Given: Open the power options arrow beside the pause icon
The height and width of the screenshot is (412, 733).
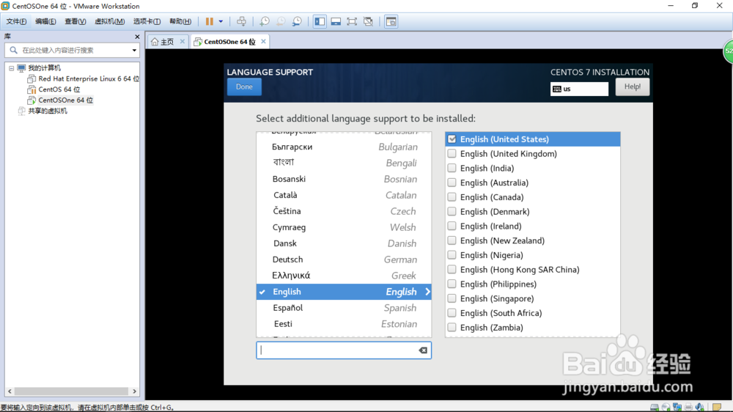Looking at the screenshot, I should (221, 21).
